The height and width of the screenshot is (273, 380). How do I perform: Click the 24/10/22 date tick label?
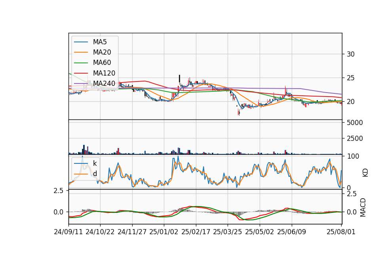pos(100,232)
